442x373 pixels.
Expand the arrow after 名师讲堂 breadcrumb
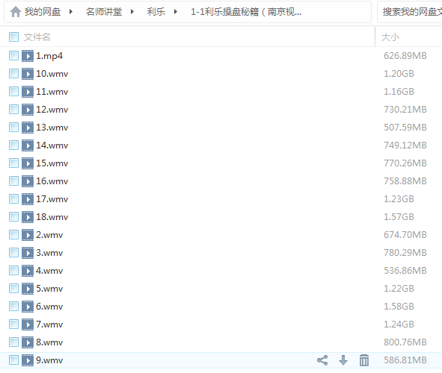coord(132,12)
